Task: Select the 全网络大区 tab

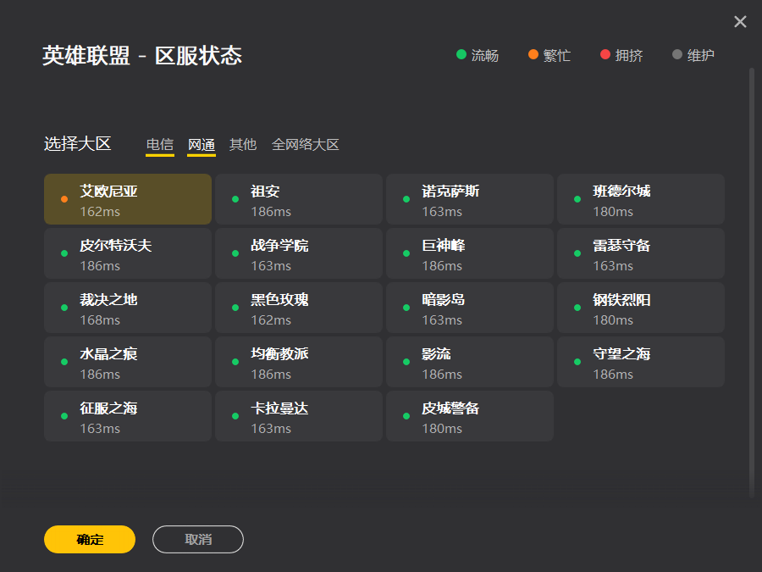Action: click(x=305, y=144)
